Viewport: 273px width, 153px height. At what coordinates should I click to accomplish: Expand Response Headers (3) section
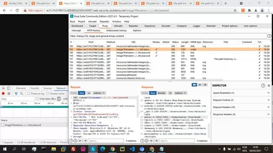(241, 114)
